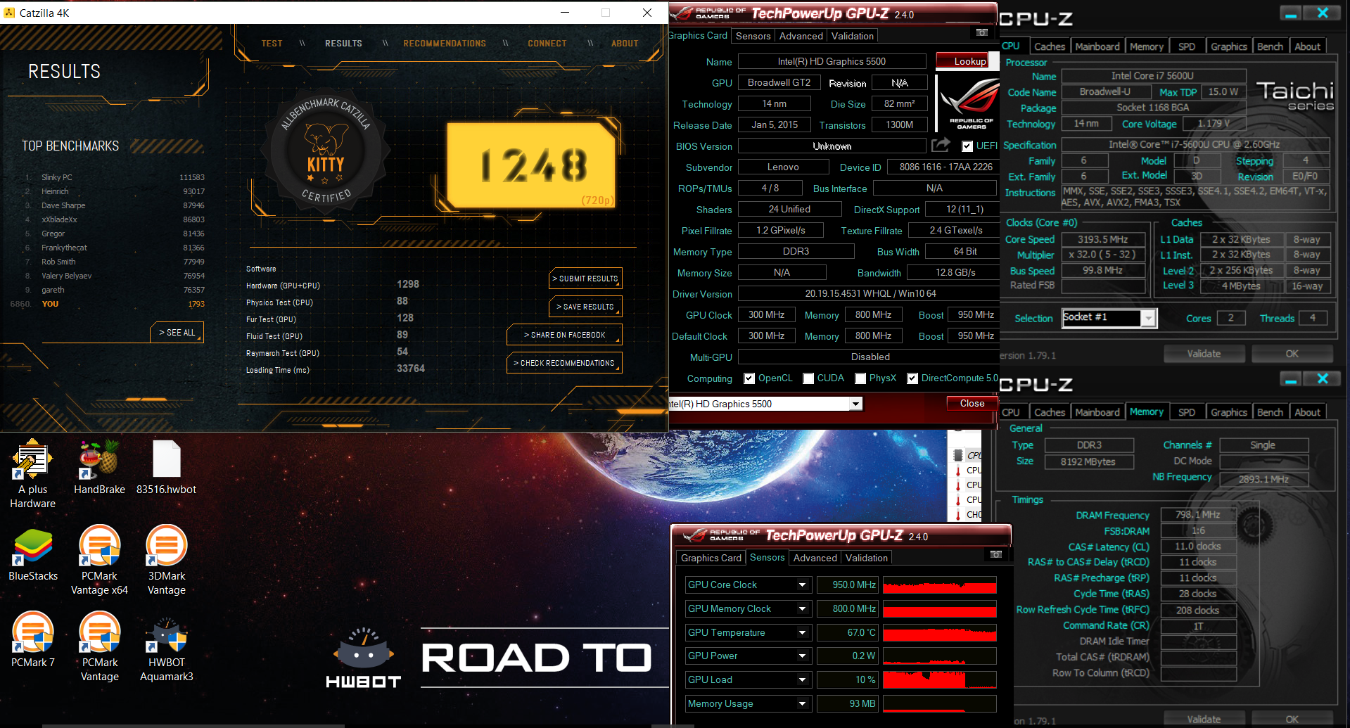The width and height of the screenshot is (1350, 728).
Task: Switch to the Sensors tab in upper GPU-Z
Action: coord(753,36)
